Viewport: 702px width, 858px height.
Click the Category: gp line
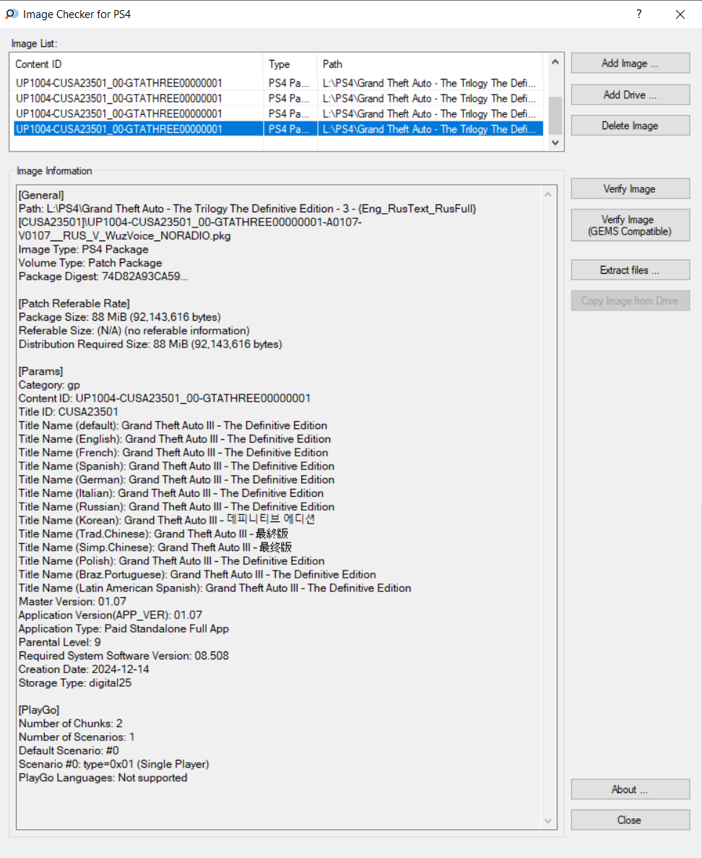(49, 385)
